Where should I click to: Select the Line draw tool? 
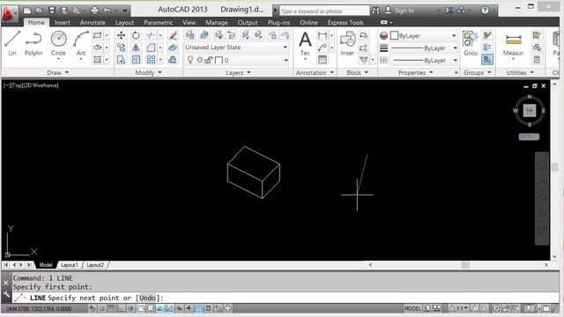(12, 43)
